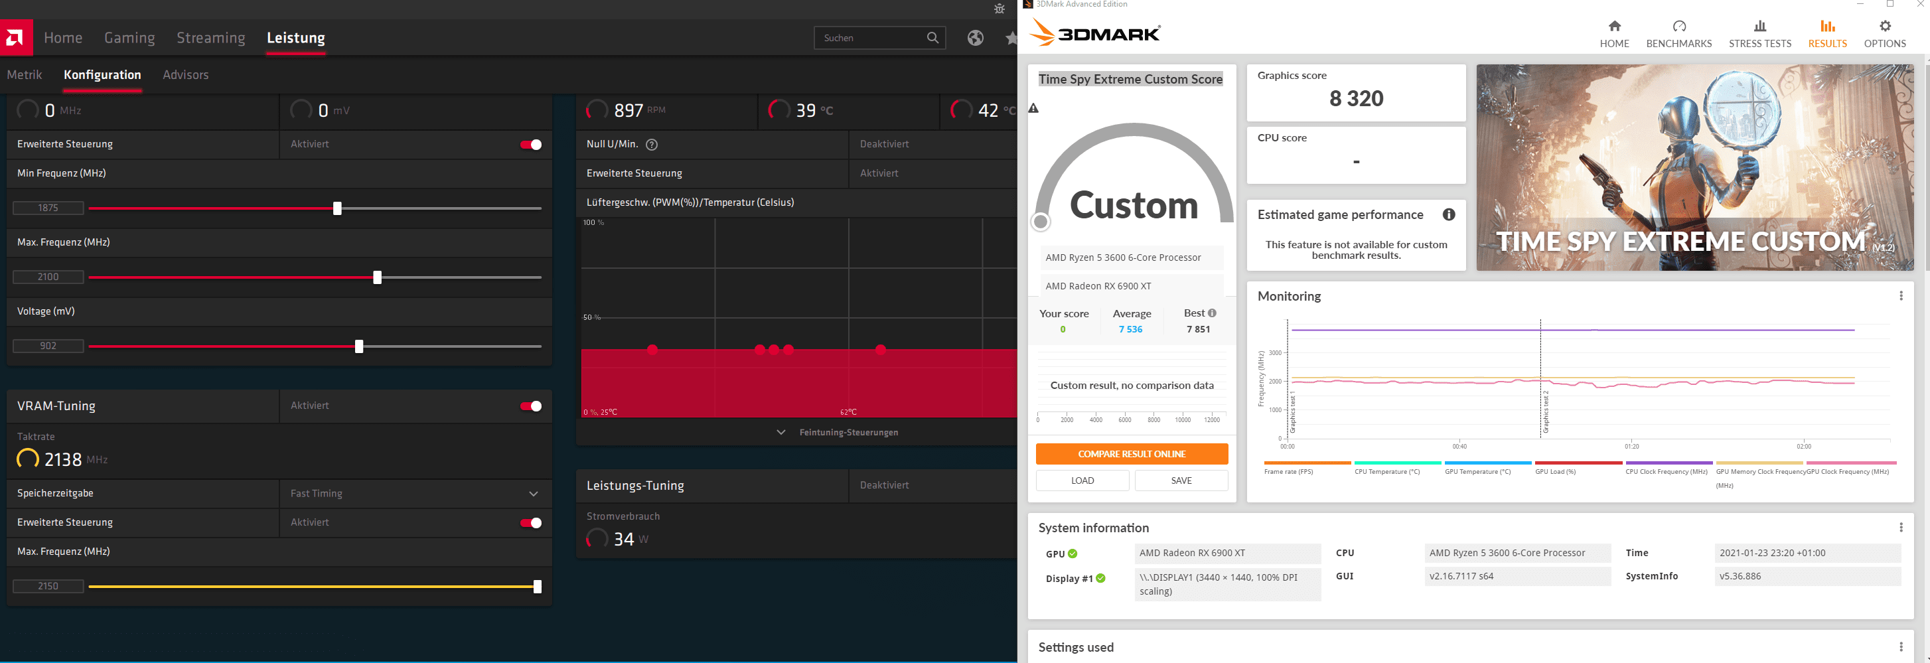The width and height of the screenshot is (1930, 663).
Task: Click the VRAM Taktrate readout 2138 MHz
Action: pos(62,459)
